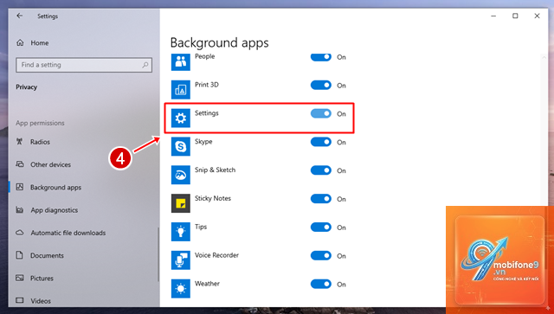
Task: Click the Other devices sidebar icon
Action: pos(20,164)
